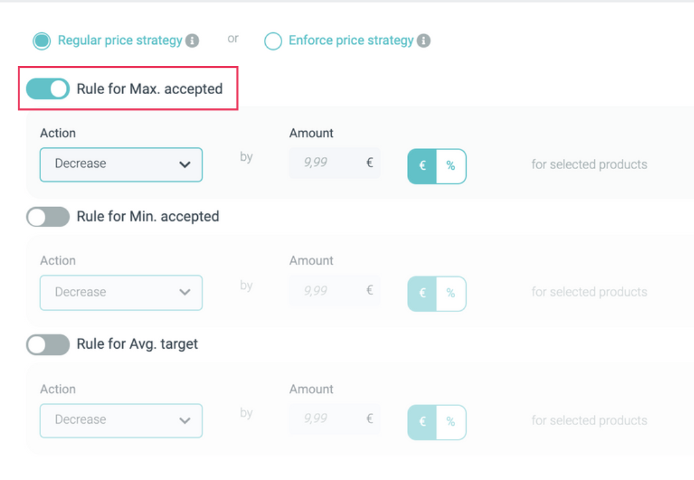Click info icon beside Regular price strategy

192,41
